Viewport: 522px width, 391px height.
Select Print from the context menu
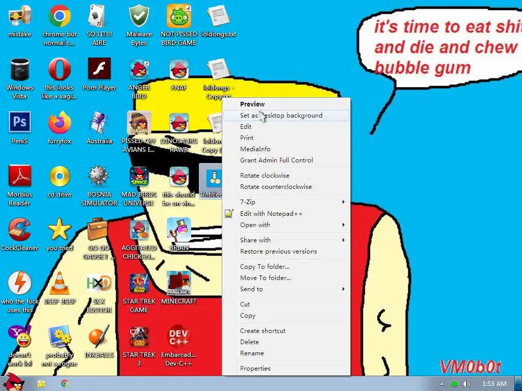pyautogui.click(x=286, y=138)
